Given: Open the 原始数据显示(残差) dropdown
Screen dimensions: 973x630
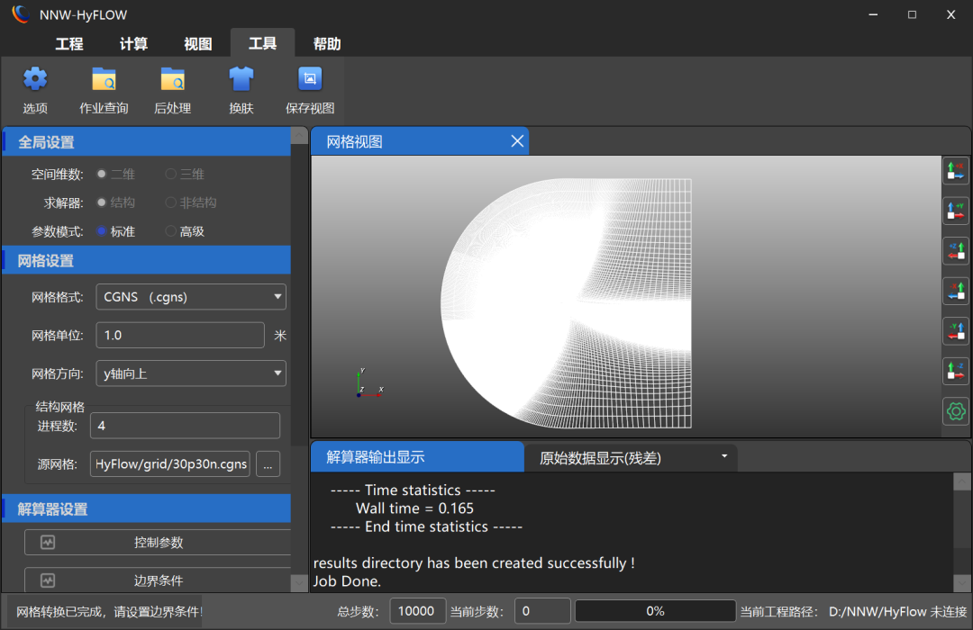Looking at the screenshot, I should [631, 457].
